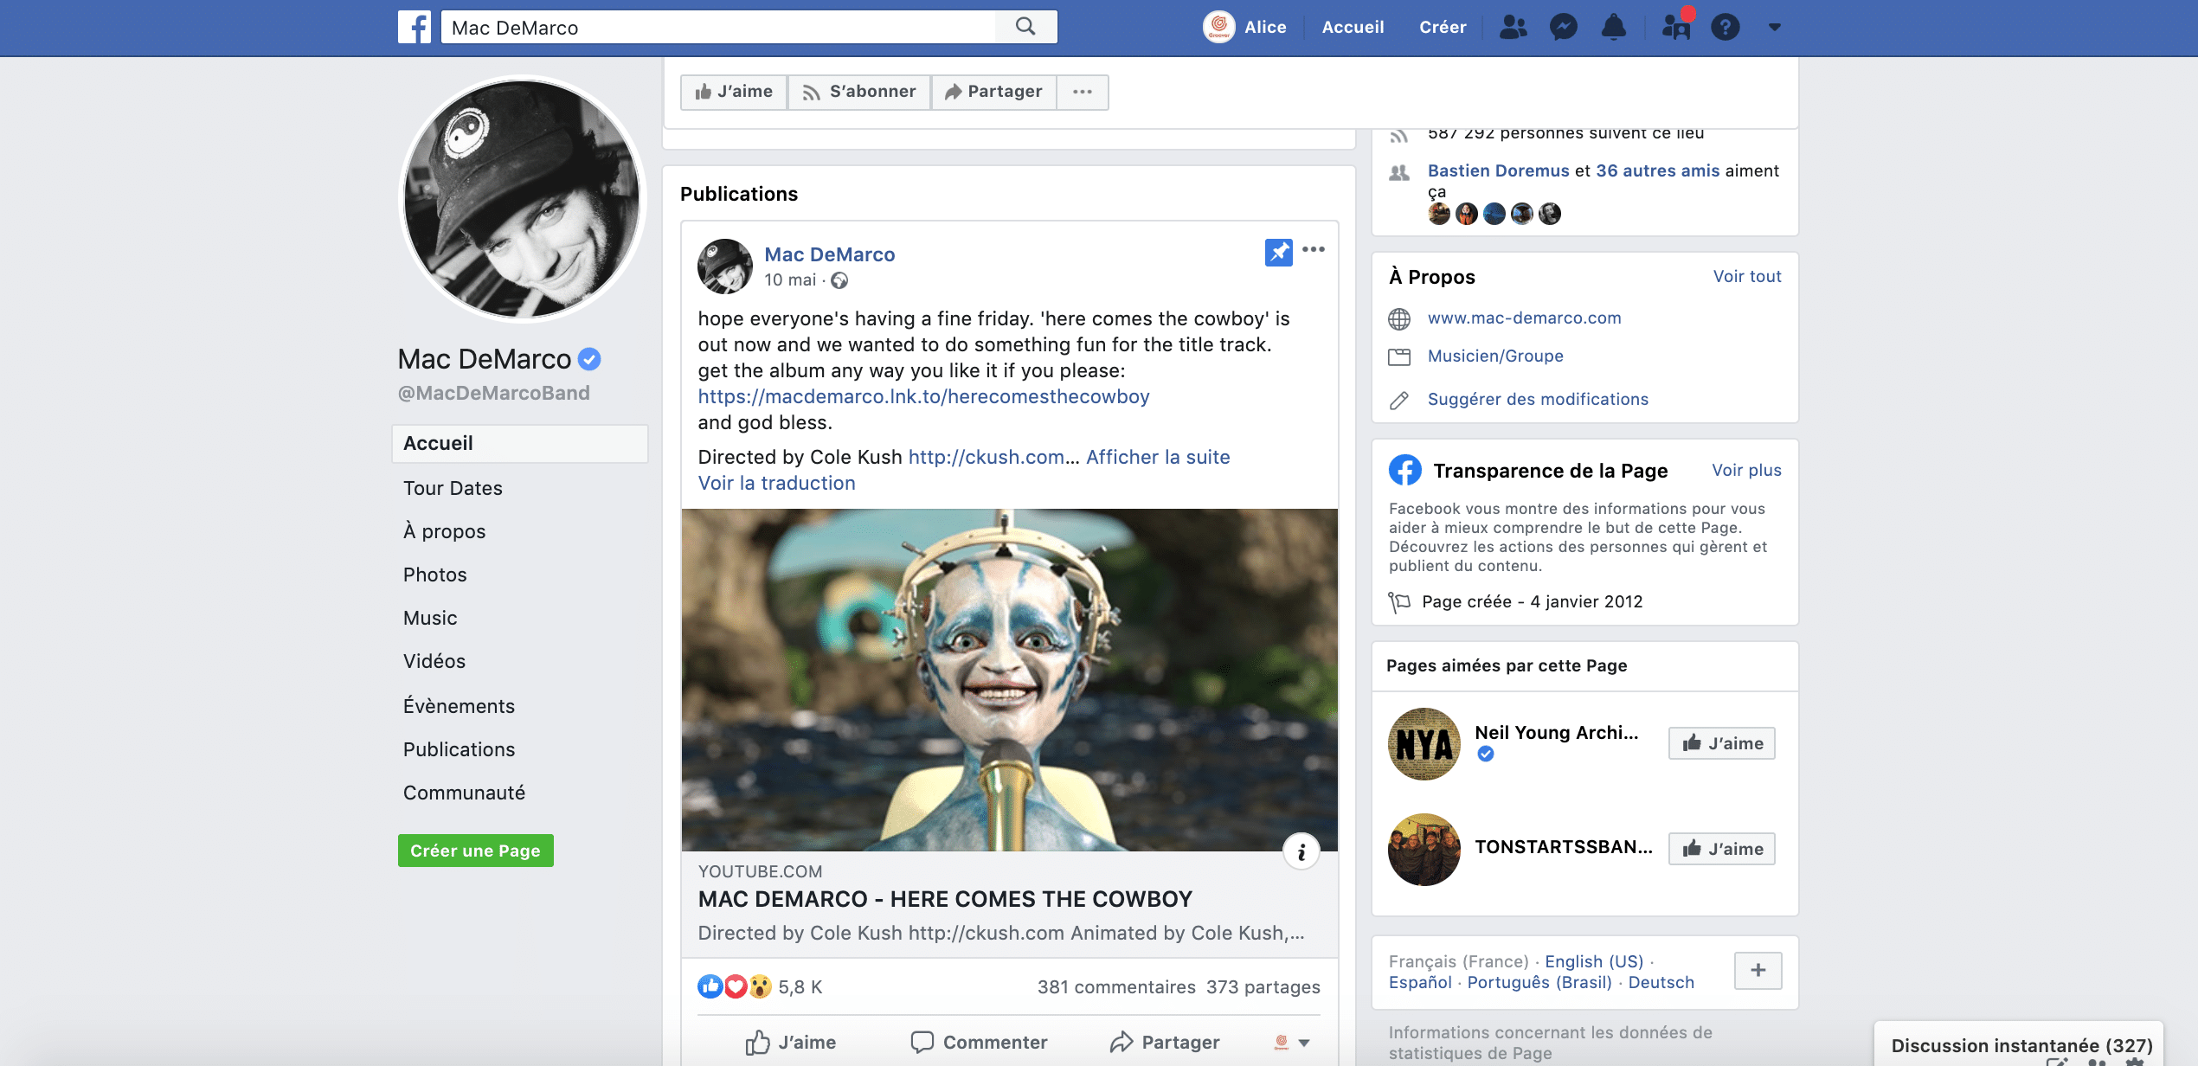Screen dimensions: 2198x1066
Task: Open the Discussion instantanée chat tab
Action: tap(2021, 1045)
